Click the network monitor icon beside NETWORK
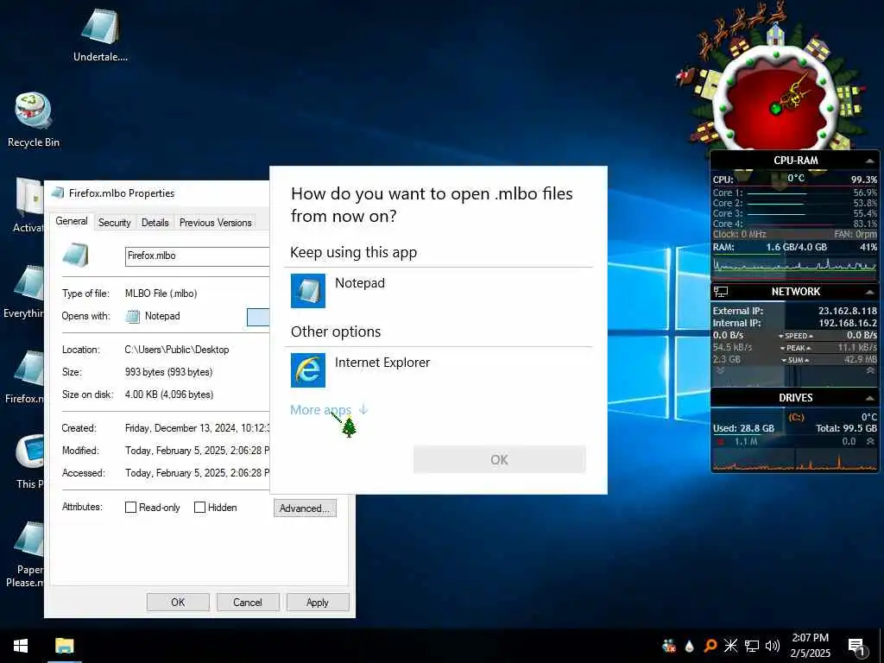 721,292
